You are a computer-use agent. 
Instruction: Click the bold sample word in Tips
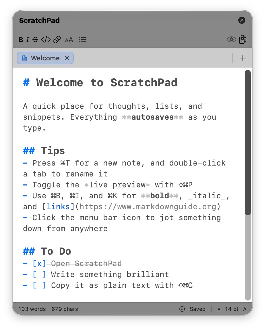(x=160, y=196)
